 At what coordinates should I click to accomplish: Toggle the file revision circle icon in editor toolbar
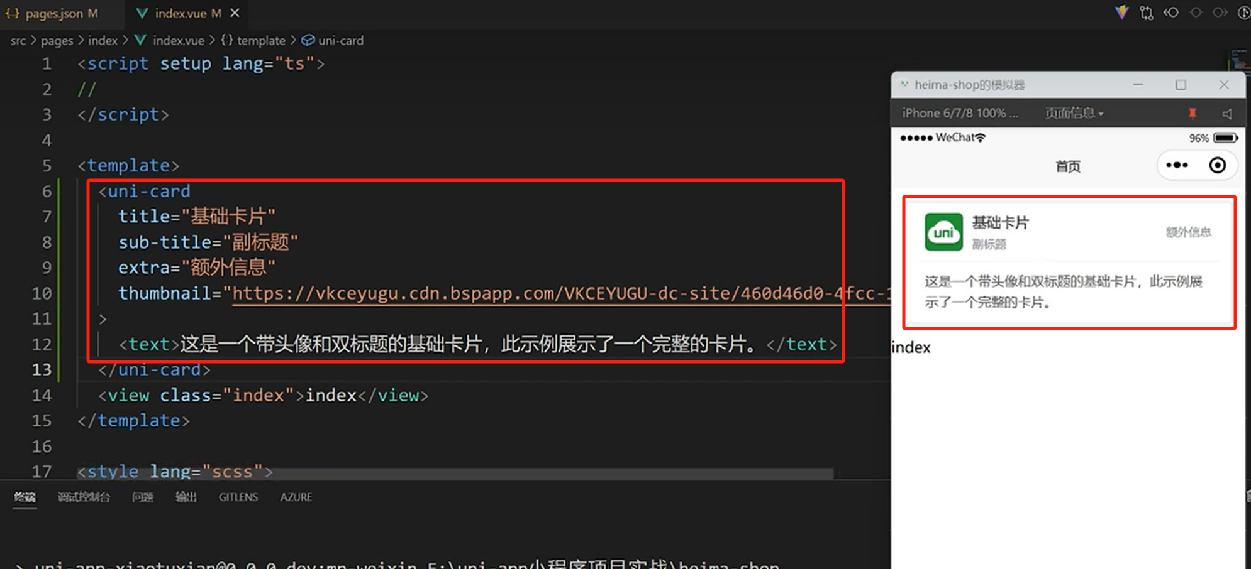[x=1196, y=13]
